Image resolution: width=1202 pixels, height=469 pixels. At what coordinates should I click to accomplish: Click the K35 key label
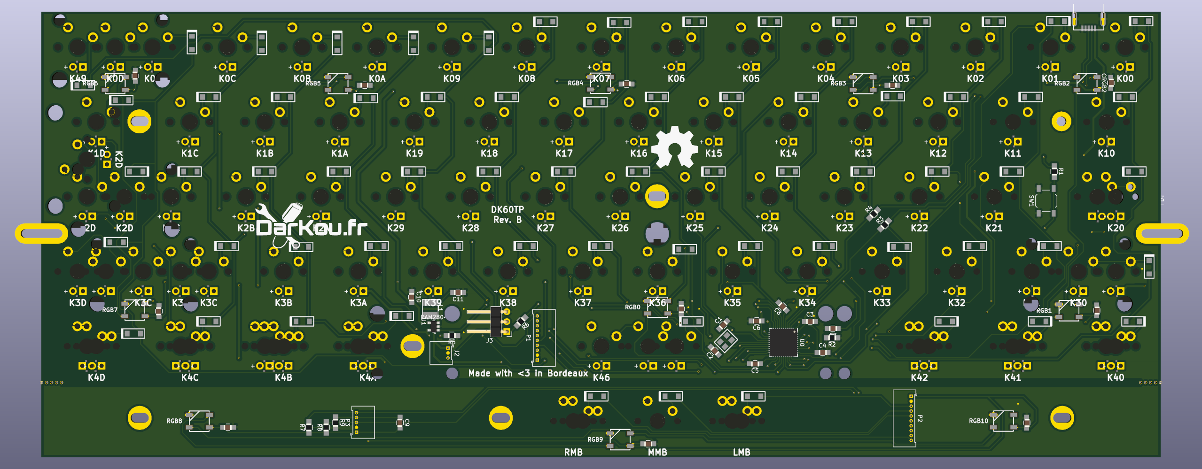(732, 302)
